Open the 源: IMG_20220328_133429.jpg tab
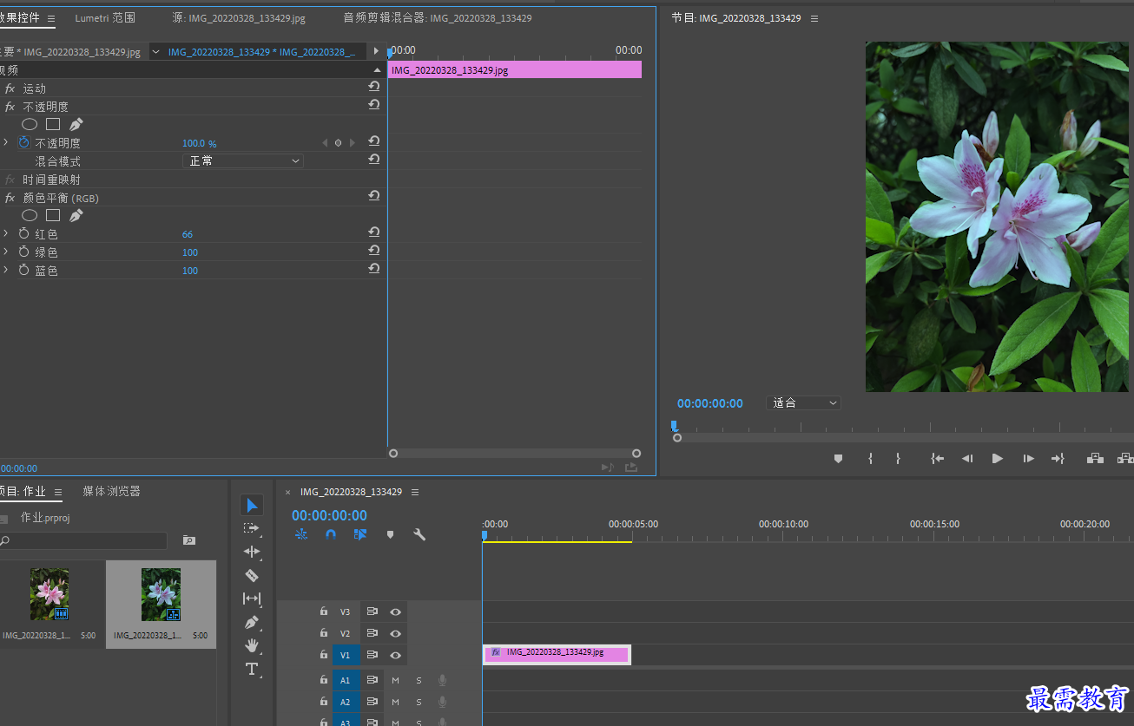 pyautogui.click(x=239, y=18)
